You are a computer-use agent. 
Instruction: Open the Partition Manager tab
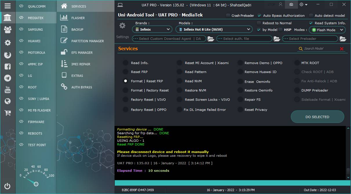click(x=86, y=41)
